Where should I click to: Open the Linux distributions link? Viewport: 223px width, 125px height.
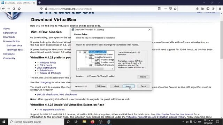tap(46, 68)
